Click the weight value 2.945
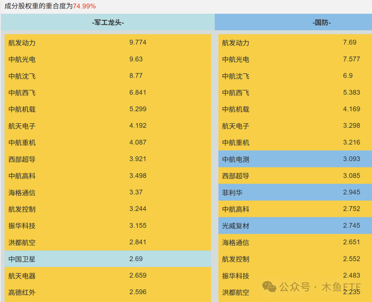The width and height of the screenshot is (372, 302). 352,192
